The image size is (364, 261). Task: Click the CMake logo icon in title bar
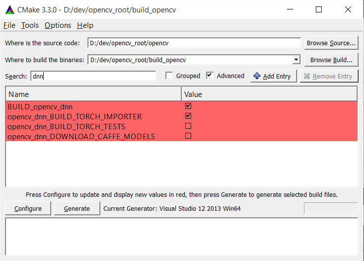10,10
